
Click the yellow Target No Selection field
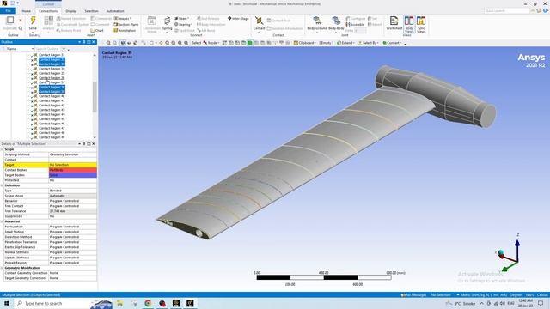72,165
